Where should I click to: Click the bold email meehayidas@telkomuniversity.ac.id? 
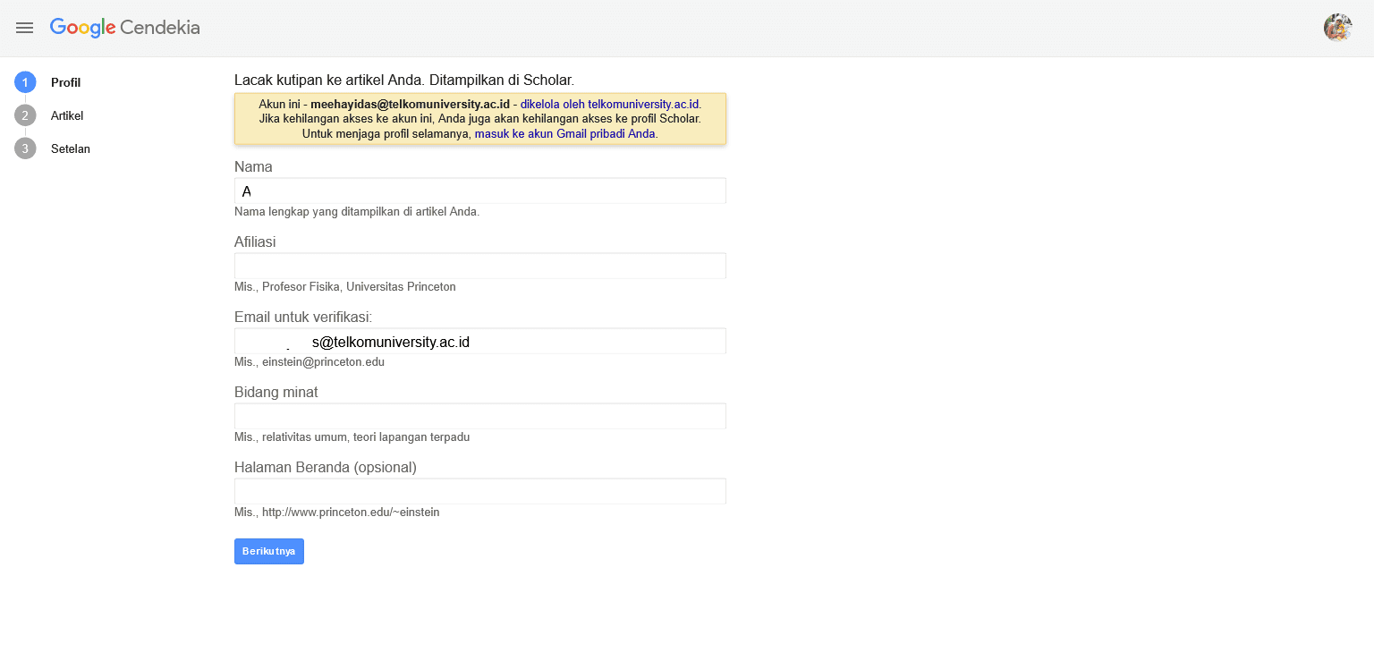coord(410,104)
